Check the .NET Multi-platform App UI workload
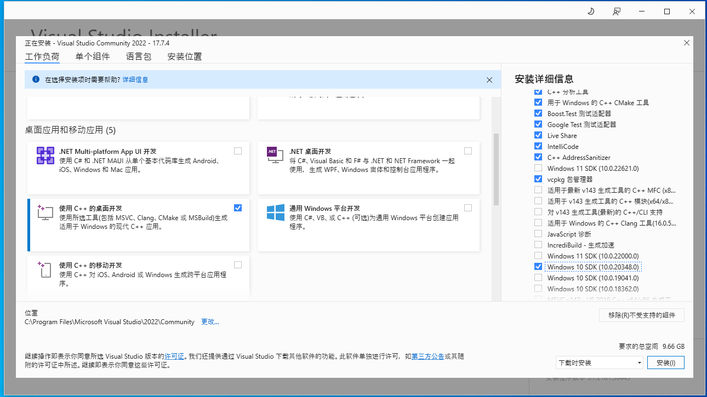The width and height of the screenshot is (707, 397). (x=237, y=151)
